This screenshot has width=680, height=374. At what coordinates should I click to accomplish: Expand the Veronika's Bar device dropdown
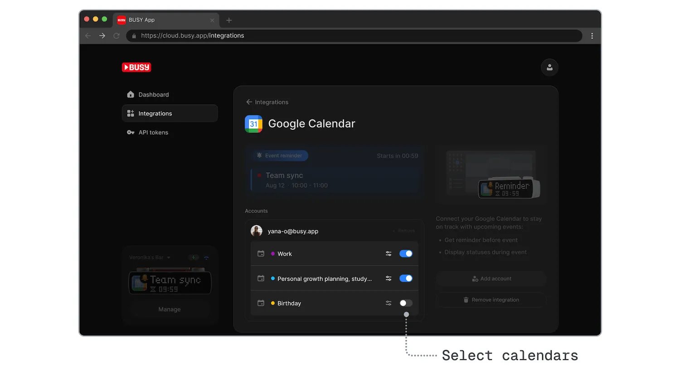pyautogui.click(x=150, y=257)
